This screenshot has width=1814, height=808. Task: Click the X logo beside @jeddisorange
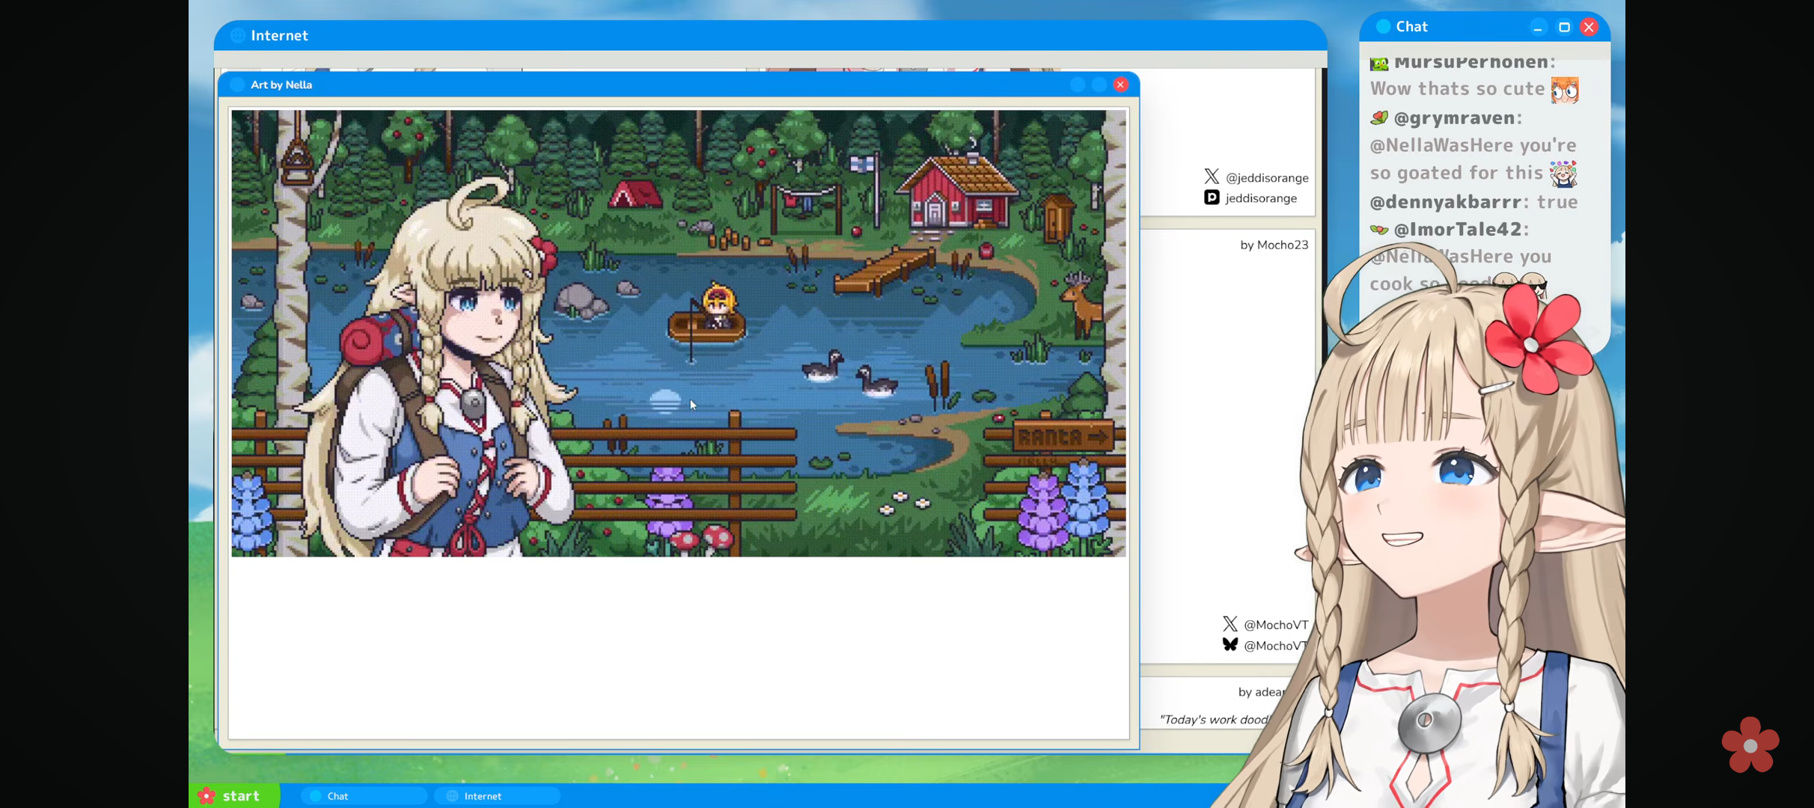click(x=1212, y=177)
